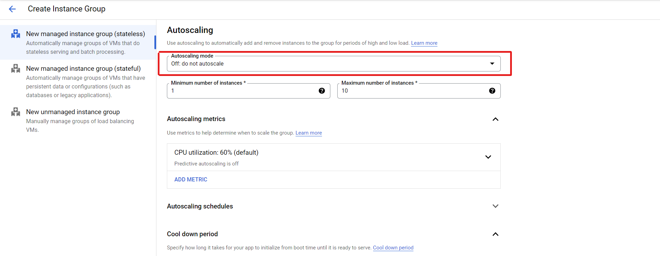Screen dimensions: 660x256
Task: Click ADD METRIC button
Action: point(191,179)
